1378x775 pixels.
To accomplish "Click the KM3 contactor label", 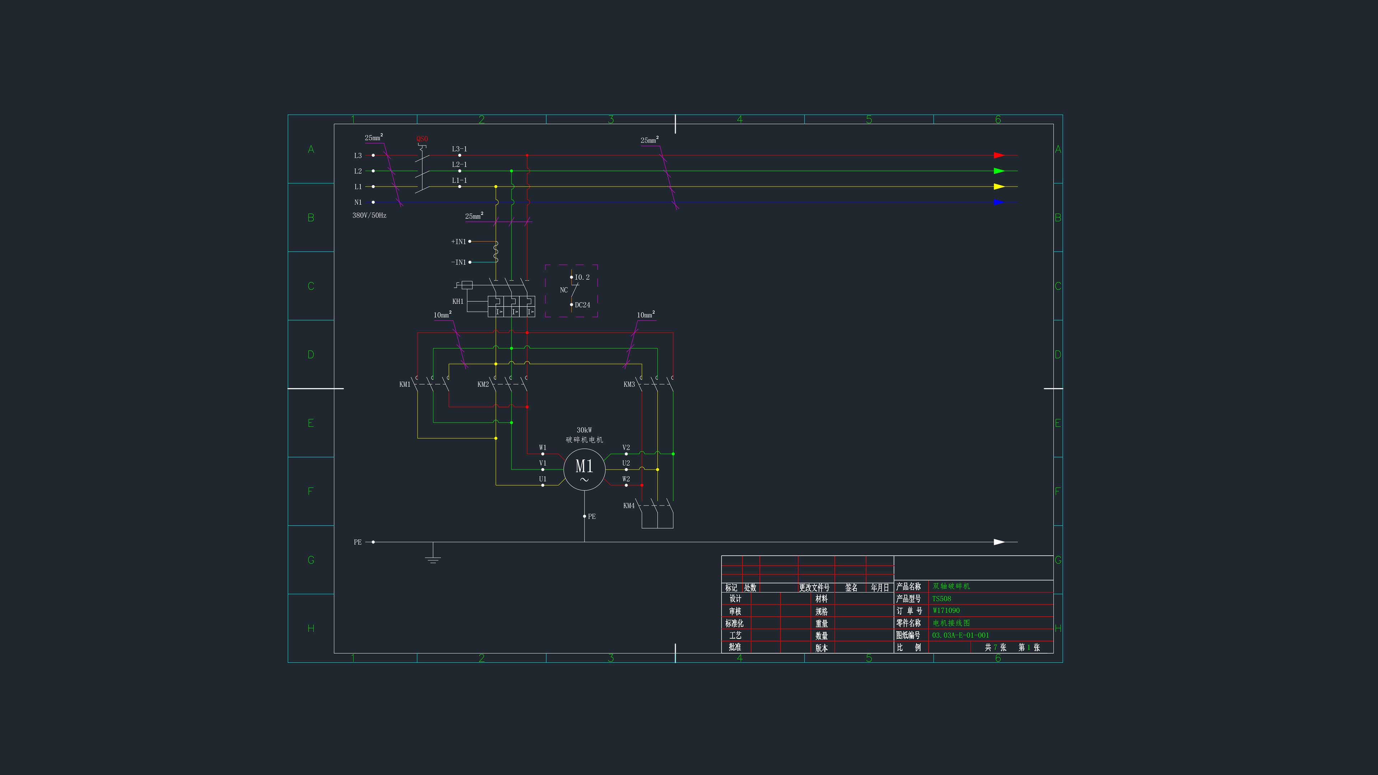I will [x=629, y=384].
